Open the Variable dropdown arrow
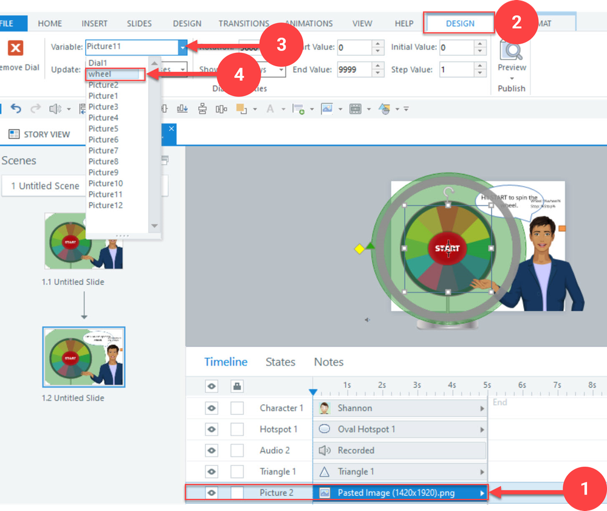This screenshot has height=511, width=607. (x=182, y=47)
